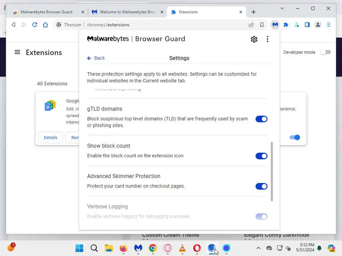Navigate back with the back arrow
342x256 pixels.
[13, 25]
